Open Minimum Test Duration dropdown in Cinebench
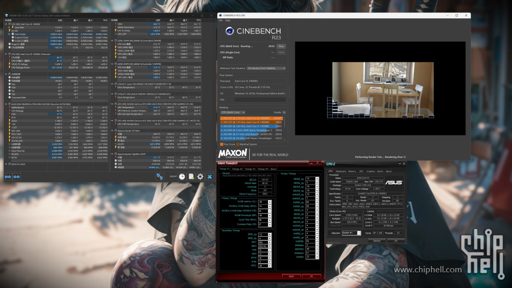The height and width of the screenshot is (288, 512). (x=266, y=68)
